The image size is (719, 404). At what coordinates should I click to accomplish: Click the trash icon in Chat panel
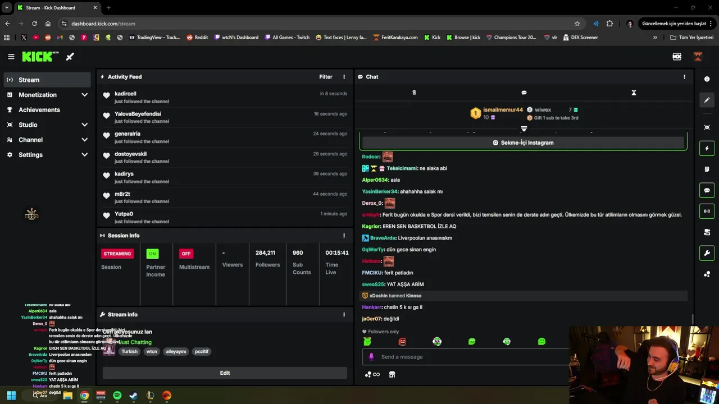pos(414,93)
